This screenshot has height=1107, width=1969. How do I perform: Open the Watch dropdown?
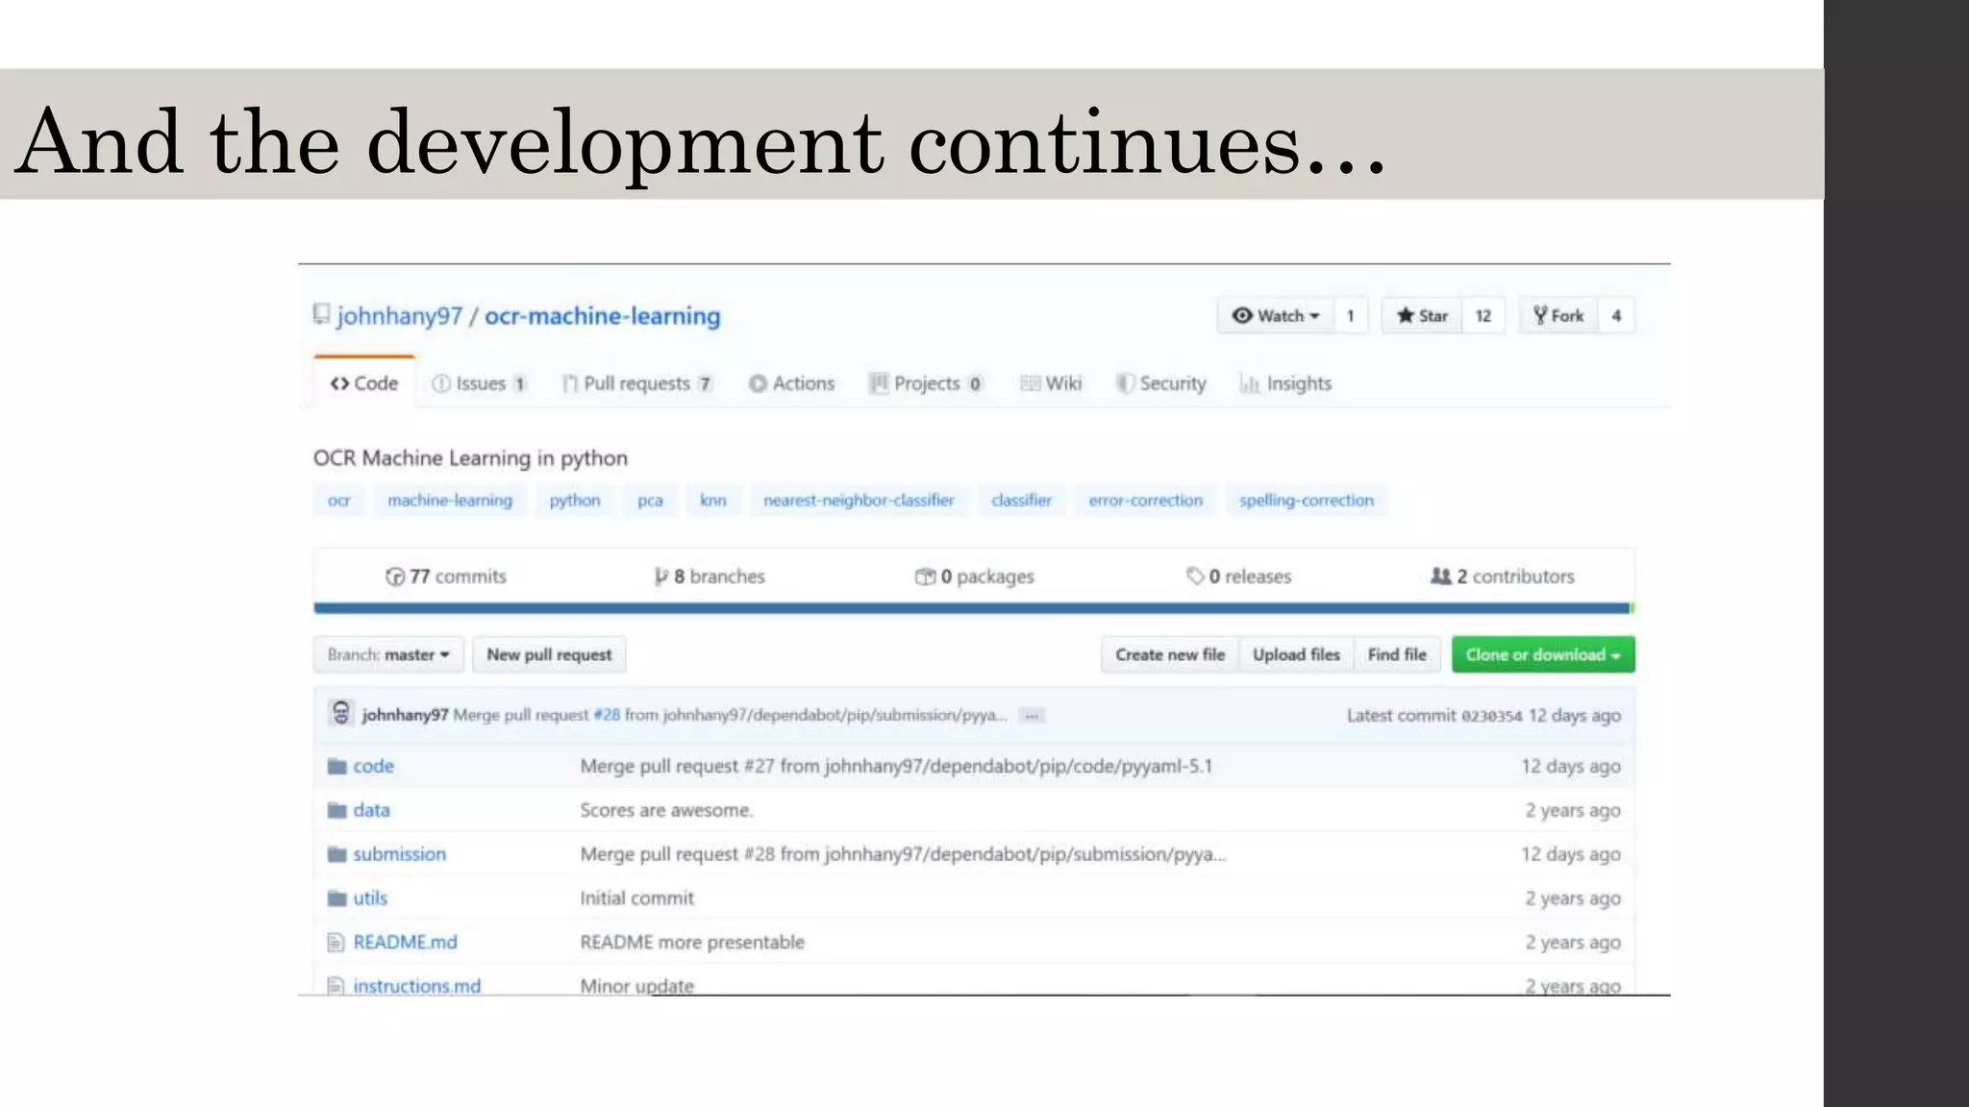pyautogui.click(x=1276, y=315)
